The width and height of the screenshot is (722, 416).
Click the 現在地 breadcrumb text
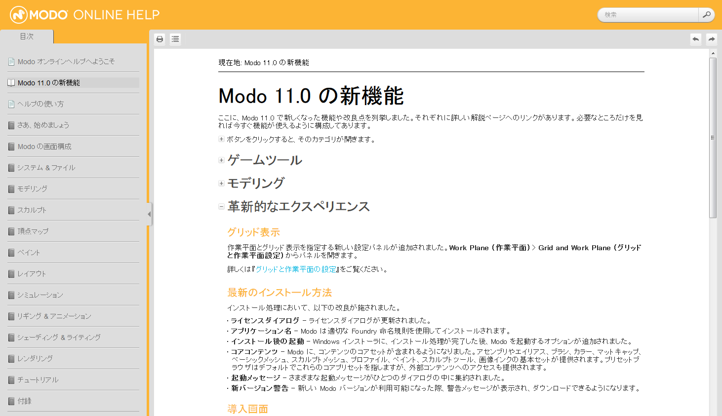pos(264,63)
